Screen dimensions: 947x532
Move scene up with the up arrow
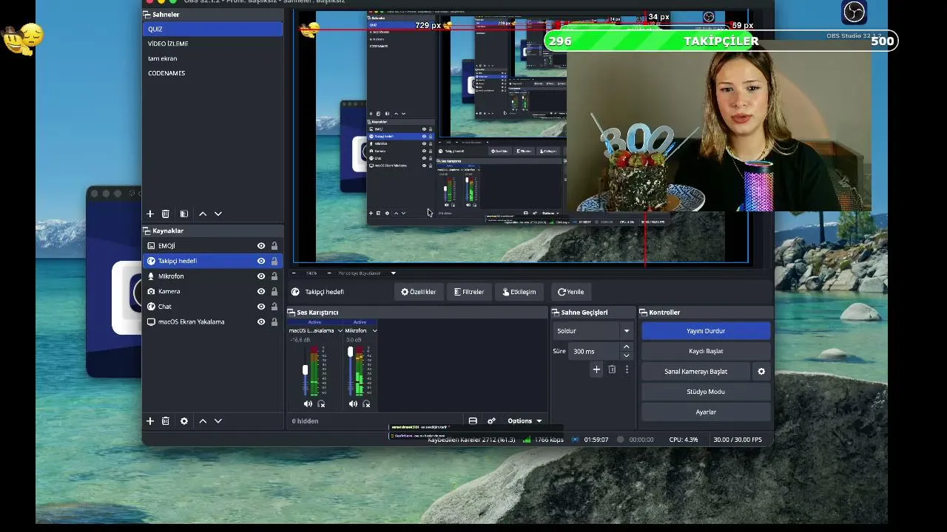pos(203,214)
